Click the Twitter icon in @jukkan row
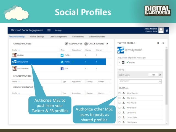The width and height of the screenshot is (176, 132). coord(62,55)
